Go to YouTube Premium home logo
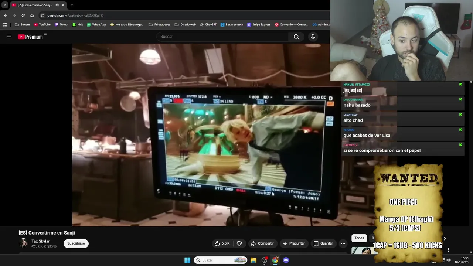Viewport: 473px width, 266px height. coord(30,37)
